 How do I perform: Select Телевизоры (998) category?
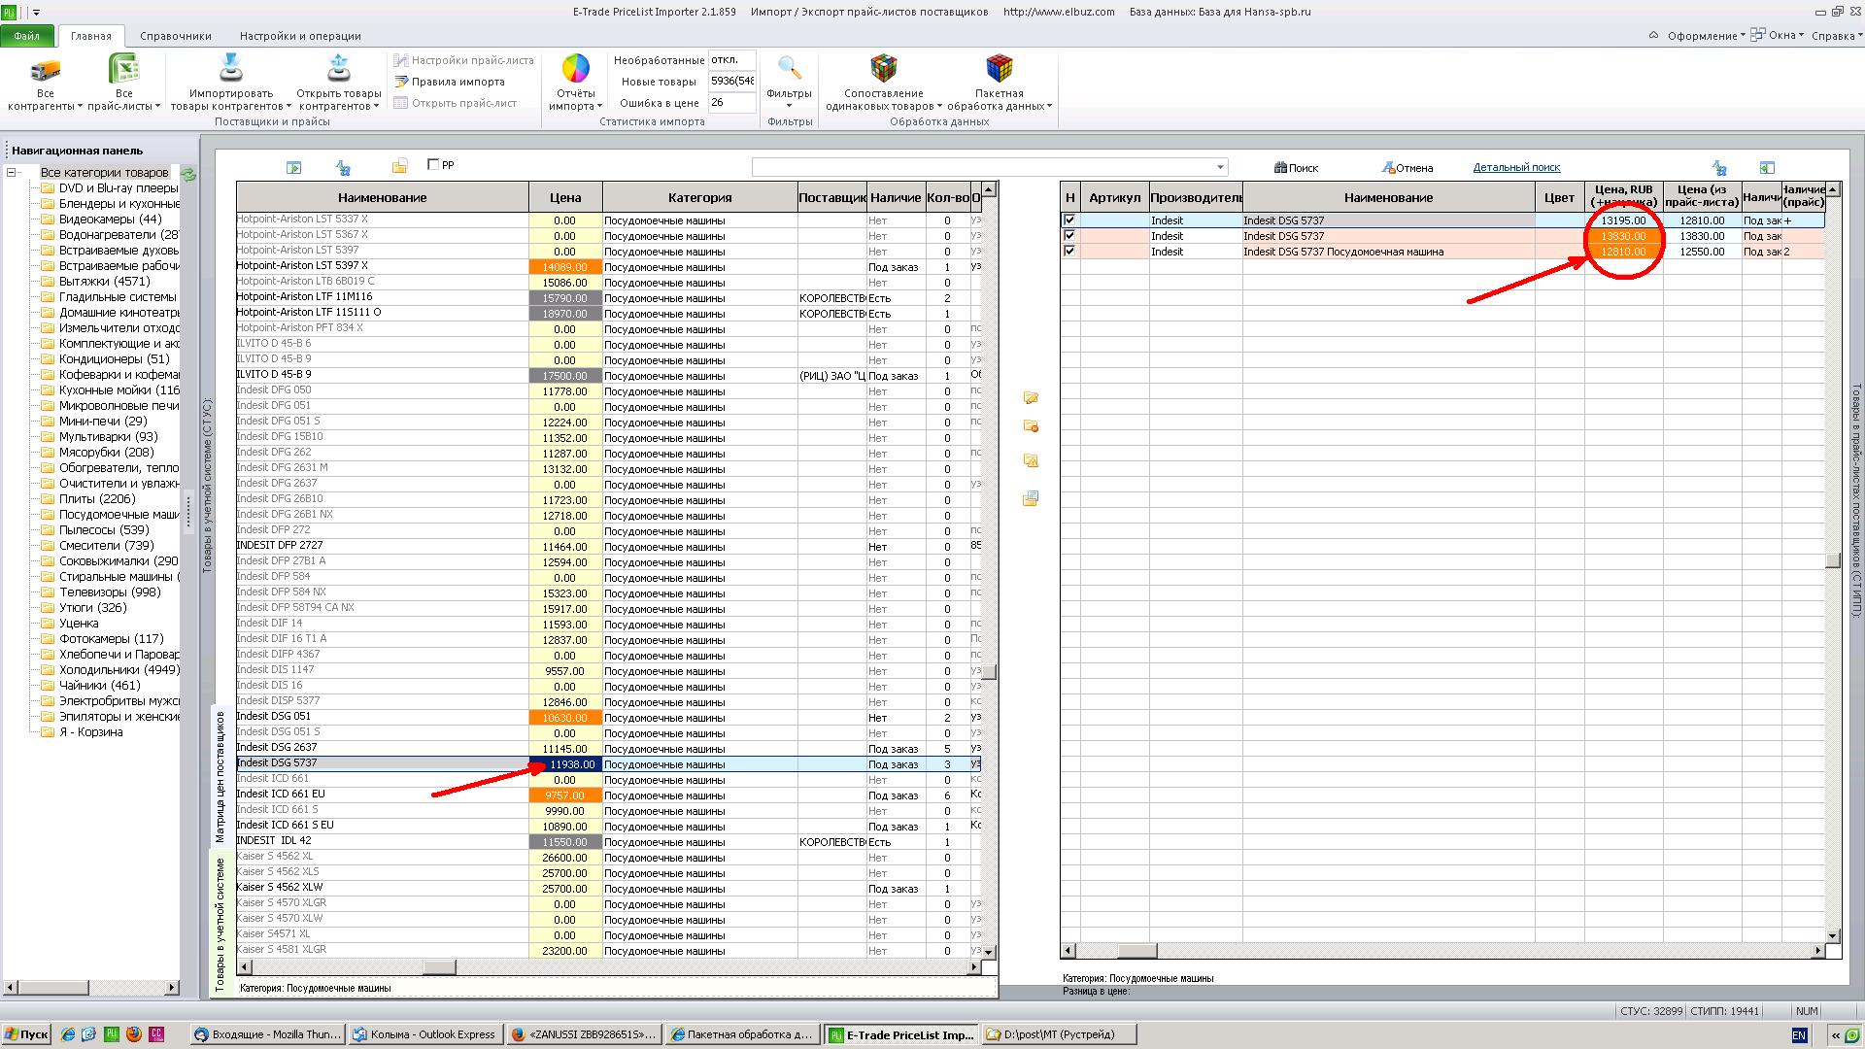click(x=110, y=592)
